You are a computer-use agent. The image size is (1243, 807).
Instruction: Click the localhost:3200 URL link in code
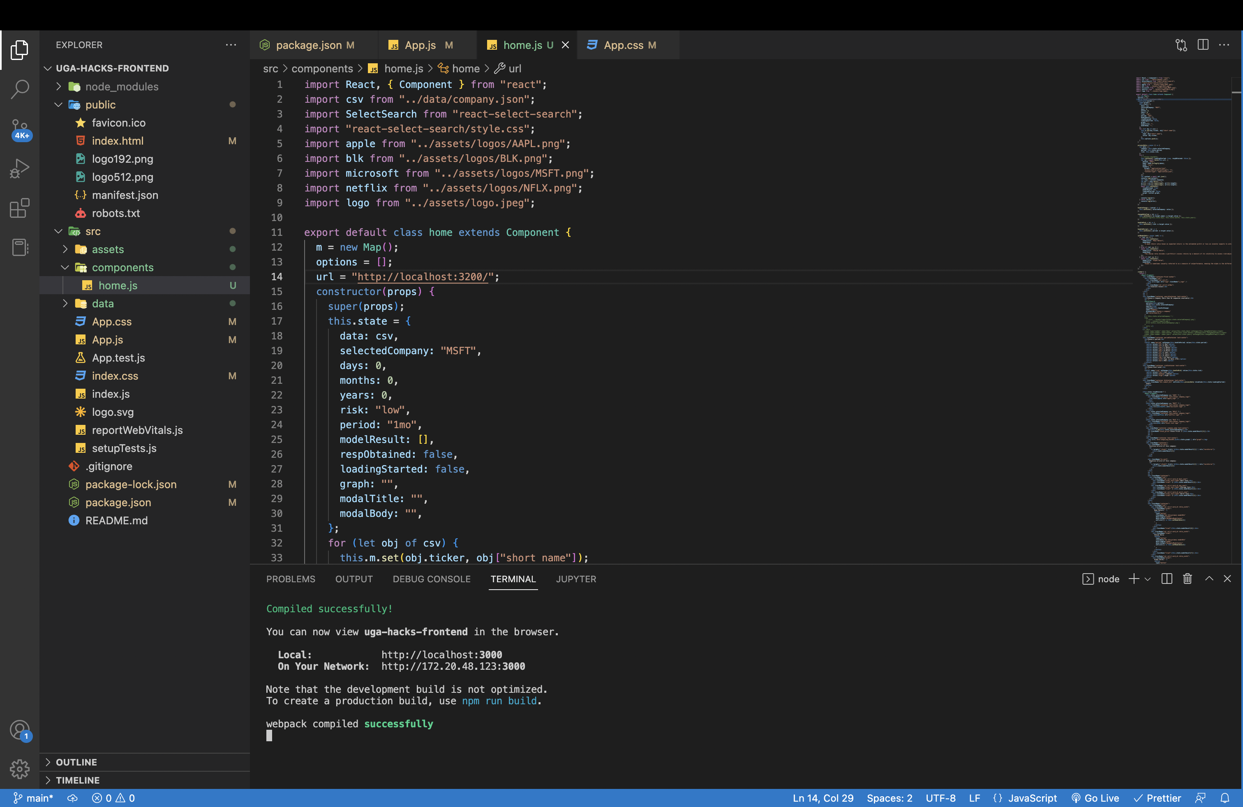click(422, 277)
